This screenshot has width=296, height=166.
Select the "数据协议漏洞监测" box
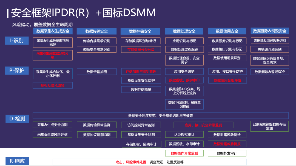click(97, 135)
